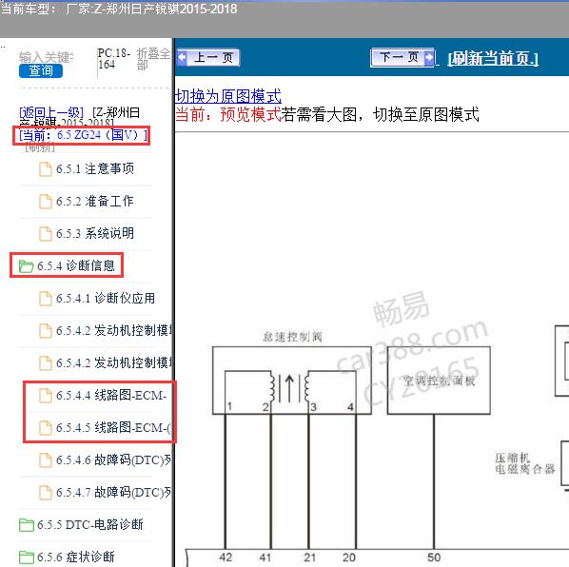Expand the 6.5.5 DTC-电路诊断 folder icon
Viewport: 569px width, 567px height.
click(26, 525)
